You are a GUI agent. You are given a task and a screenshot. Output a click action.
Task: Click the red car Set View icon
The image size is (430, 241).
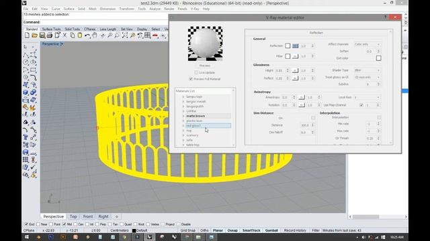(x=155, y=35)
